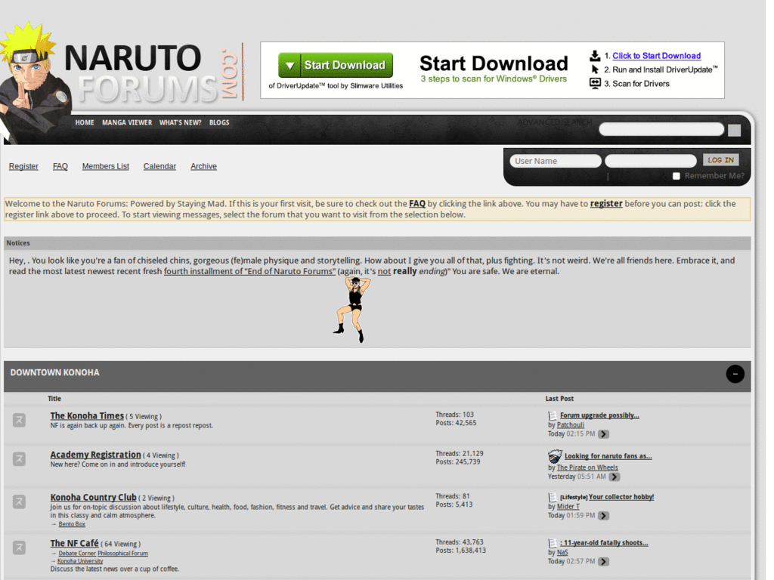This screenshot has height=580, width=774.
Task: Open the 'Your collector hobby!' thread
Action: point(621,497)
